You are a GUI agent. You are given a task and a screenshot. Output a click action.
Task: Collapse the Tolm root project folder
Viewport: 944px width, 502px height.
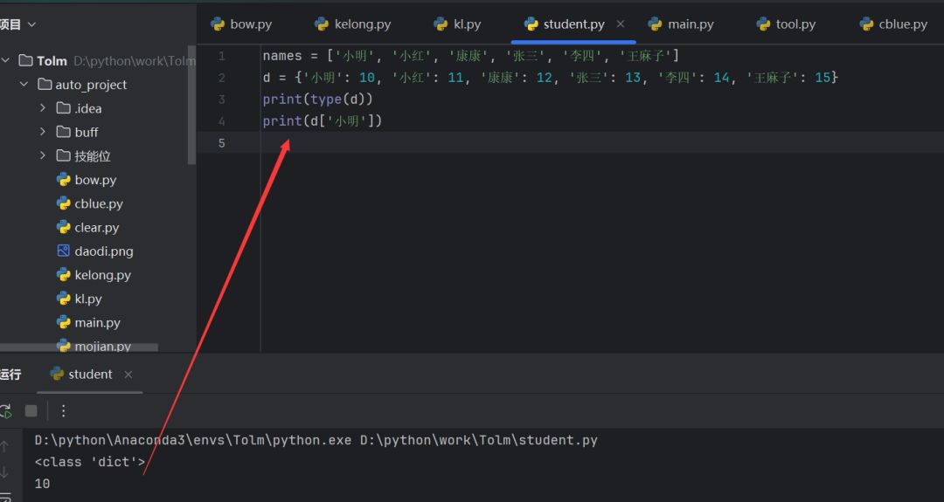point(6,61)
